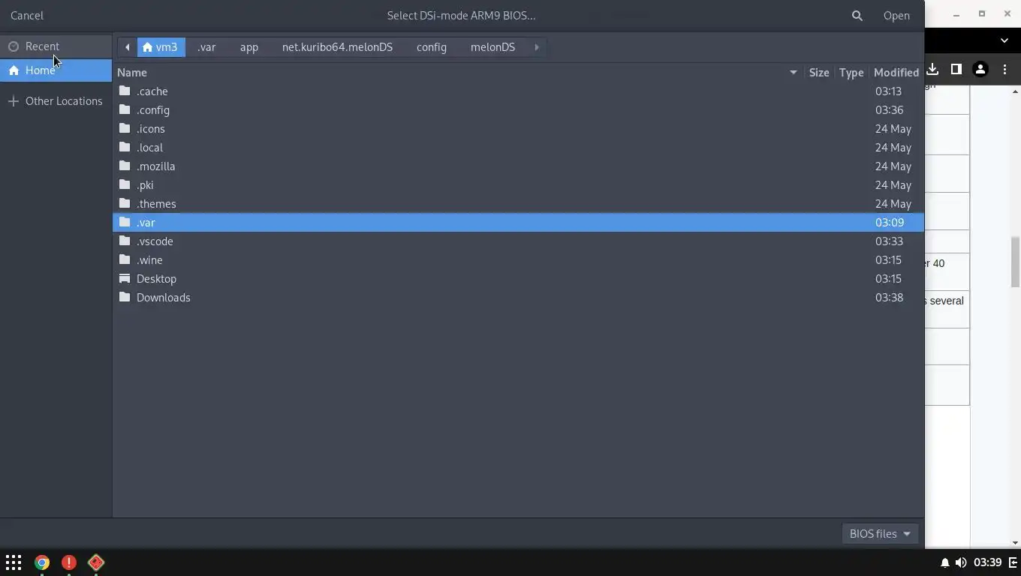The height and width of the screenshot is (576, 1021).
Task: Click the browser scrollbar down arrow
Action: pos(1015,543)
